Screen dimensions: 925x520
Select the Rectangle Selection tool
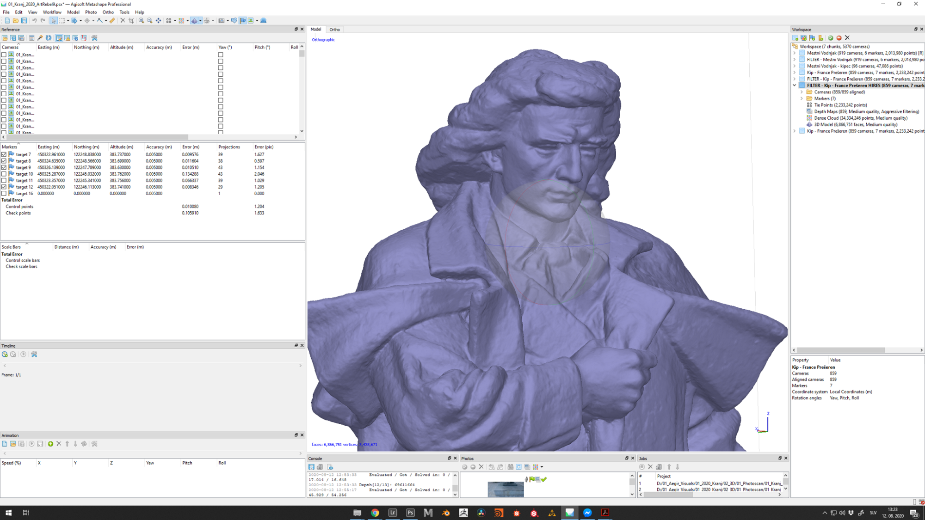pos(62,20)
